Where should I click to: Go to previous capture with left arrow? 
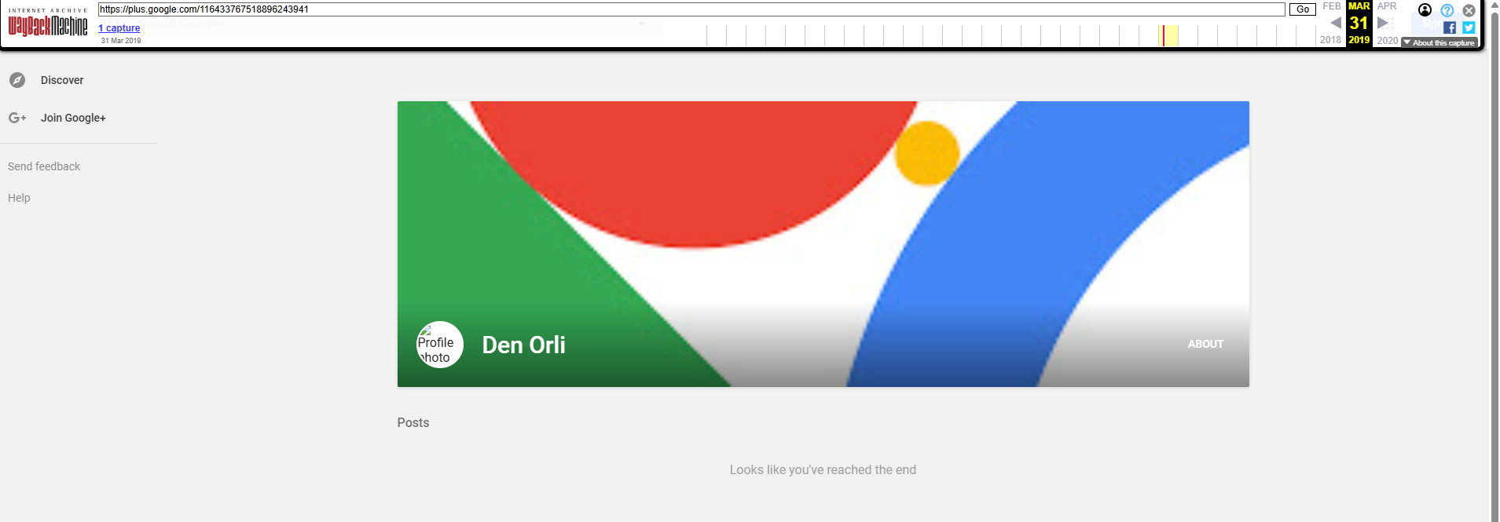[x=1335, y=23]
